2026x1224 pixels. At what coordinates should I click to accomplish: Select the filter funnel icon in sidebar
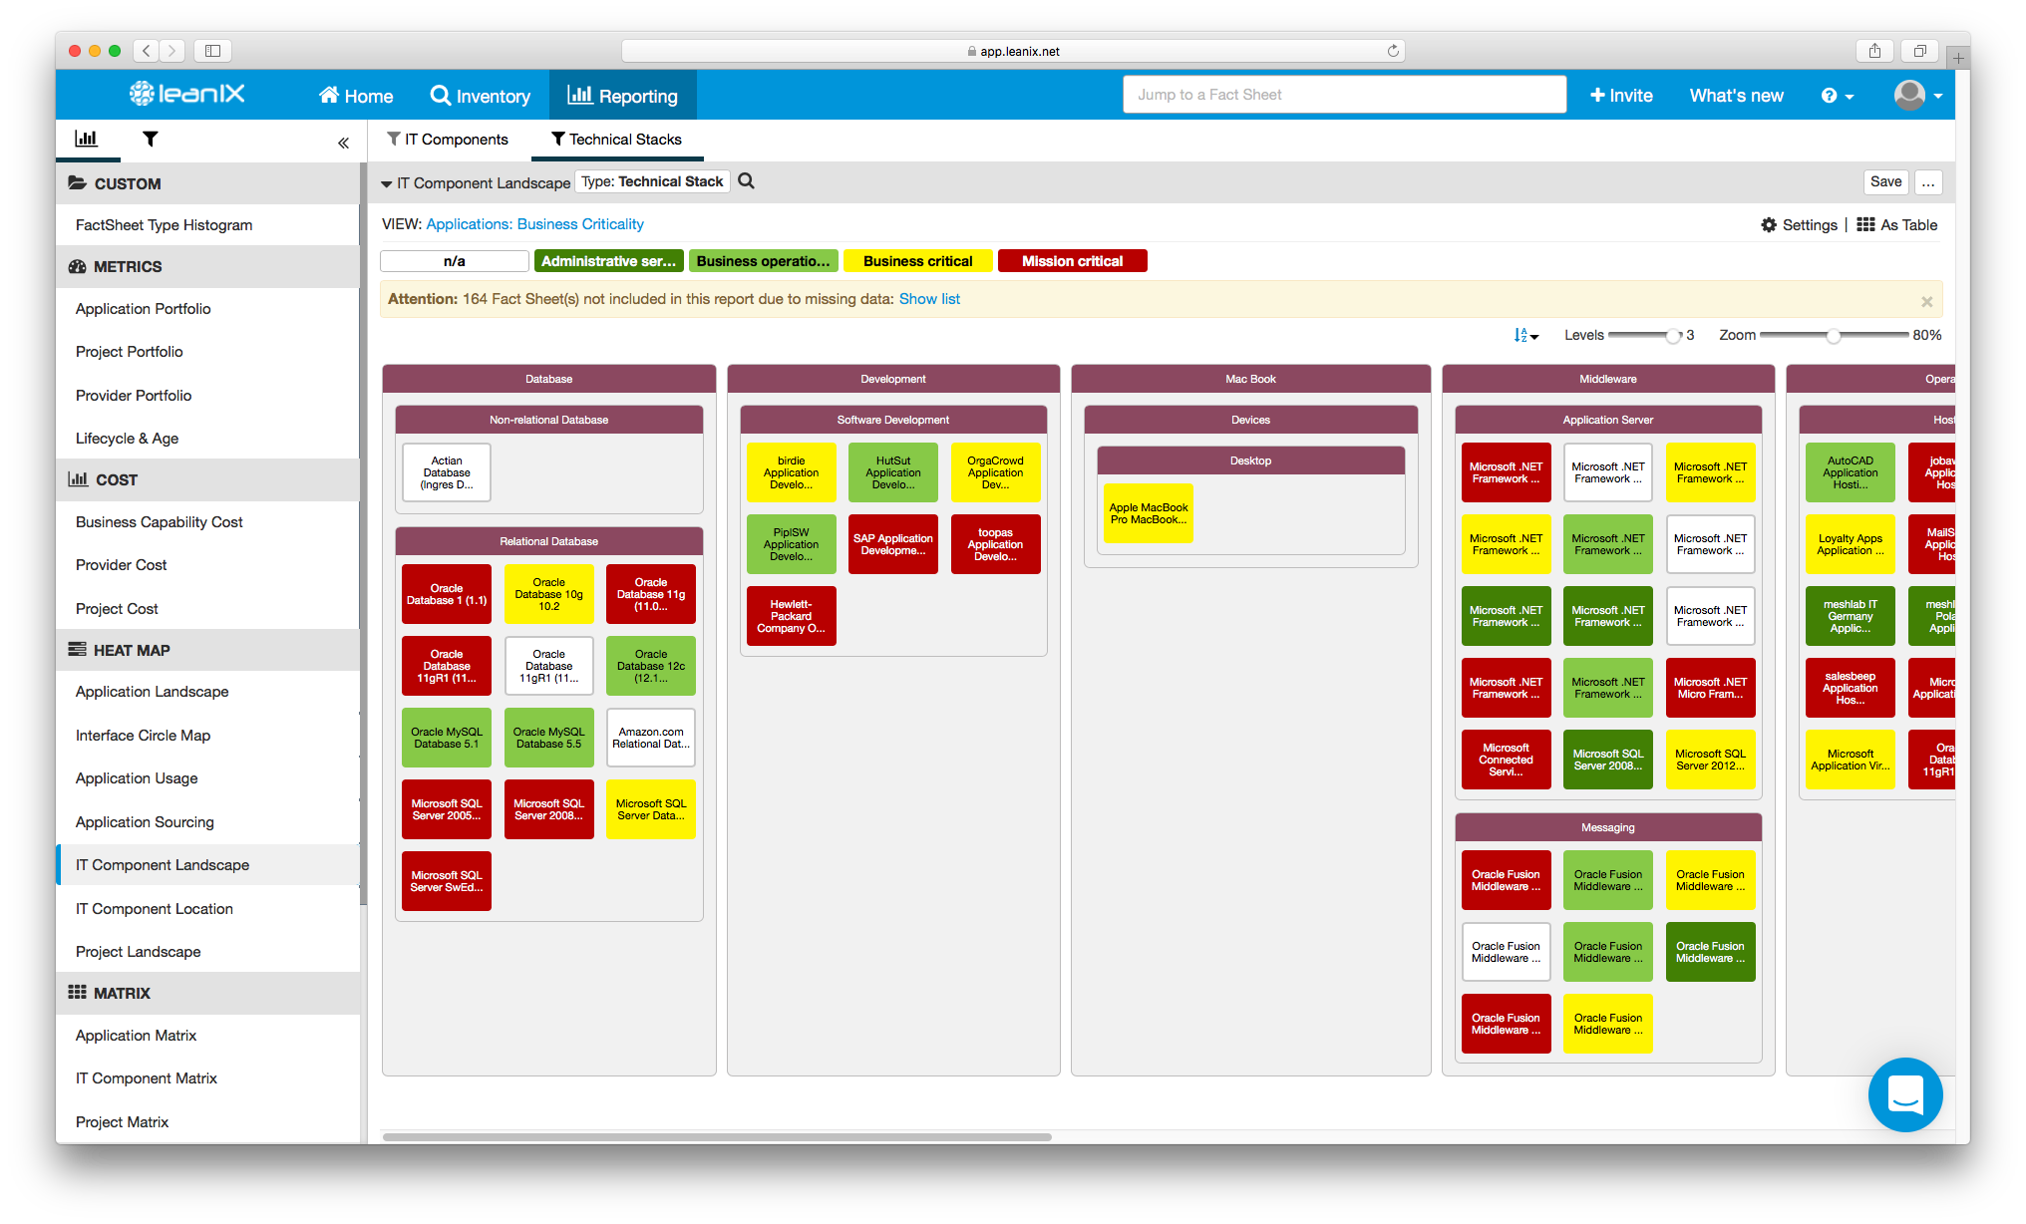point(150,139)
